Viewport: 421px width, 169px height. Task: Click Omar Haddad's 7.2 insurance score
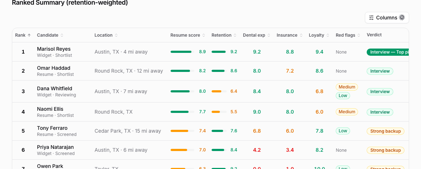pos(290,71)
